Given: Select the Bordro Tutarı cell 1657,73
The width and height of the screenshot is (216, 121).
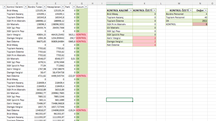Looking at the screenshot, I should [37, 107].
